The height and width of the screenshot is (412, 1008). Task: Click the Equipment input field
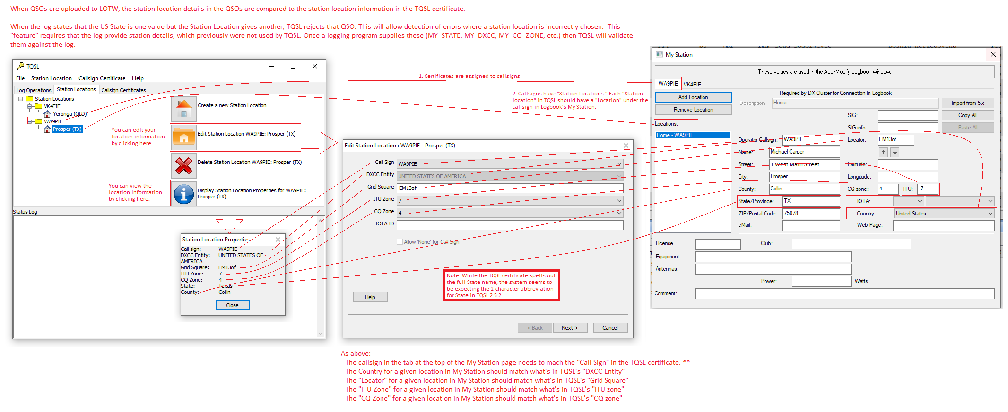coord(773,257)
